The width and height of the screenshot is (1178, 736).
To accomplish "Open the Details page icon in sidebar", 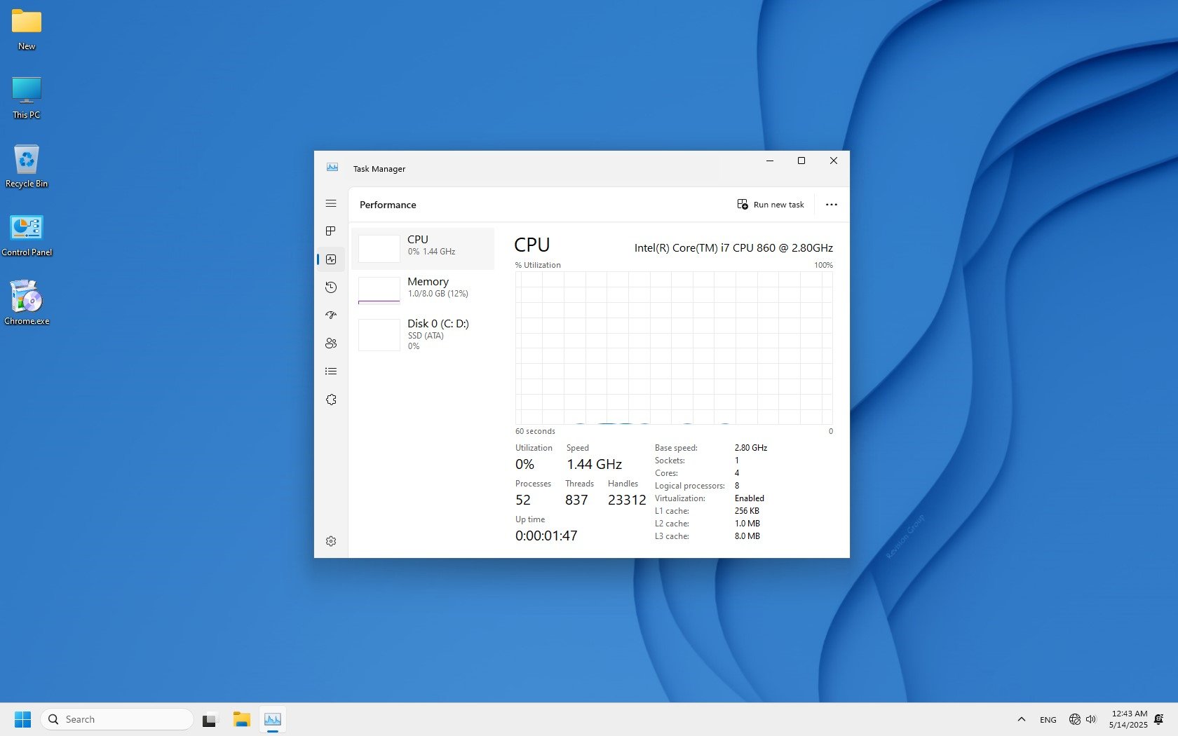I will coord(331,372).
